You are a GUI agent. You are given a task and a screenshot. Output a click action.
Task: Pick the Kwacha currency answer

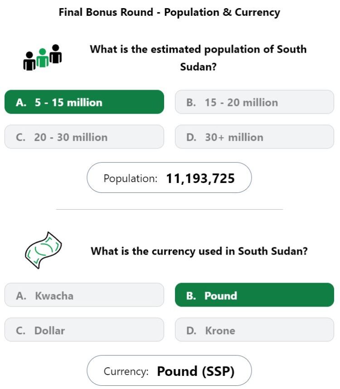click(x=84, y=295)
